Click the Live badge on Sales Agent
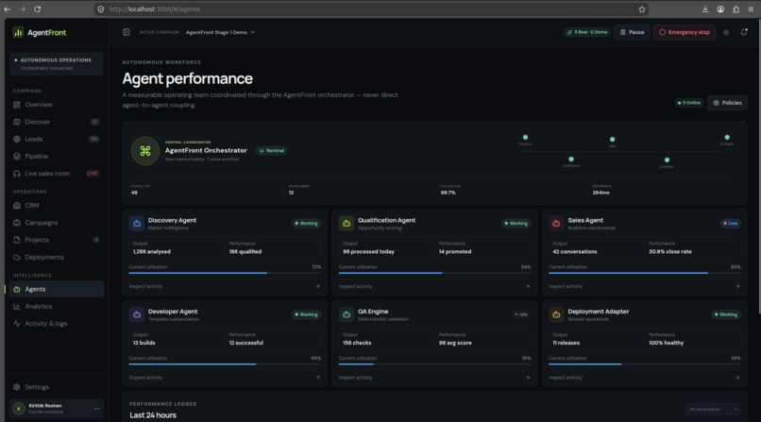This screenshot has height=422, width=761. (x=731, y=224)
